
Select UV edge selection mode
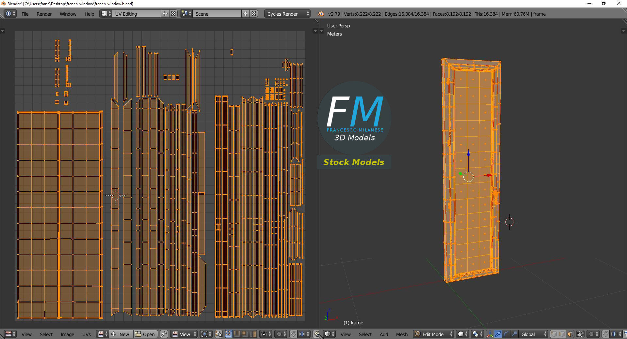pyautogui.click(x=237, y=334)
